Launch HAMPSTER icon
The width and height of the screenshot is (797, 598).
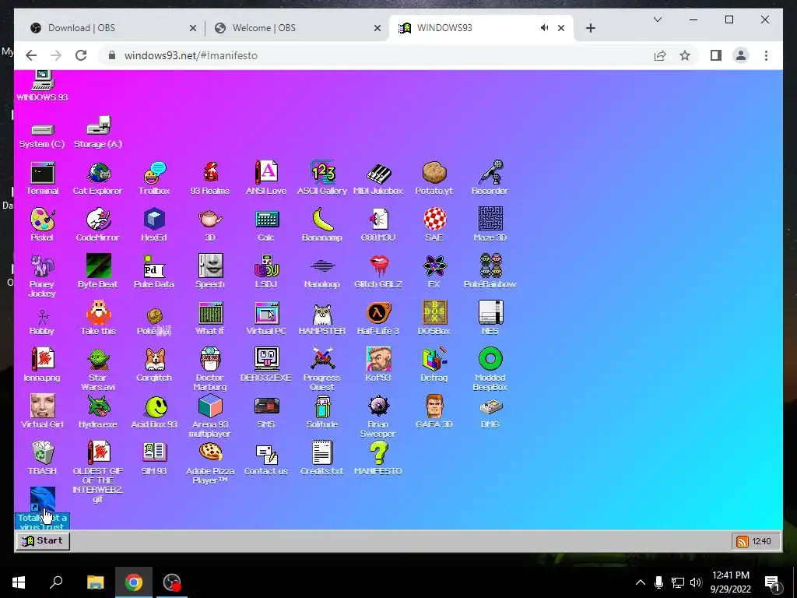(x=321, y=318)
